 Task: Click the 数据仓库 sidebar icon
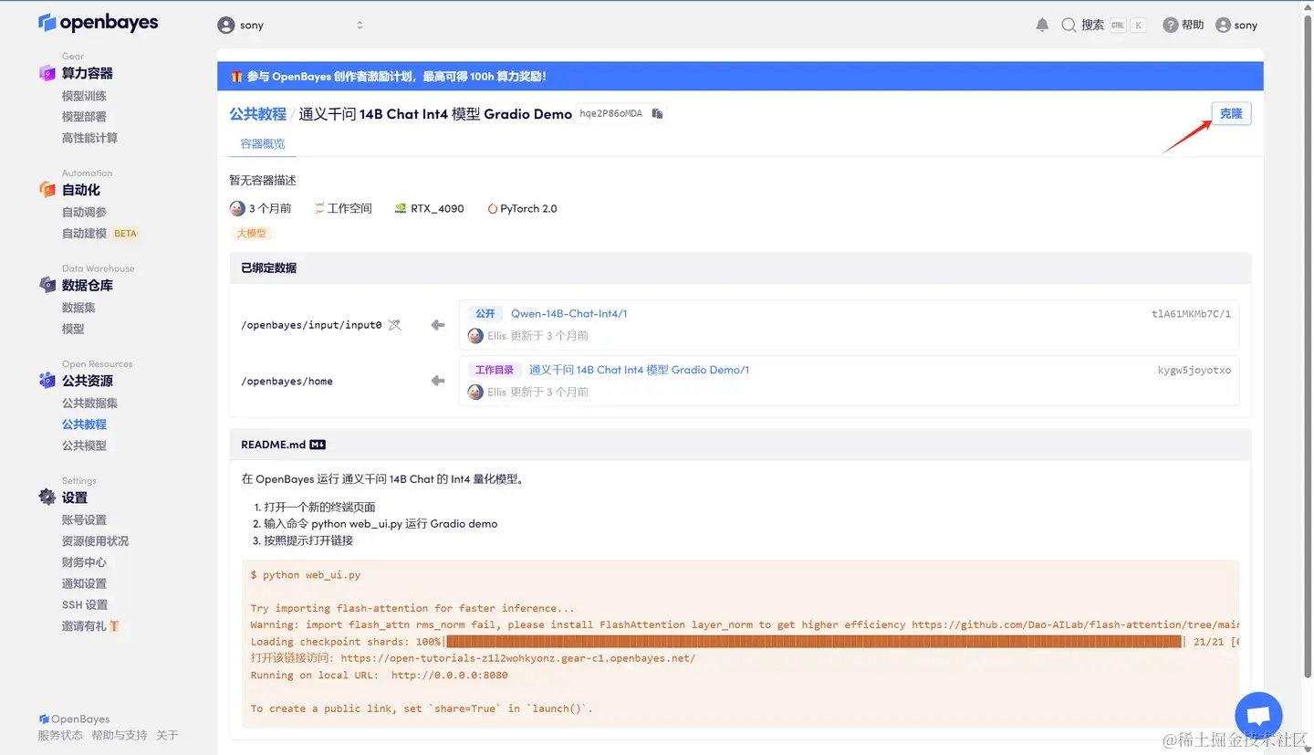(x=47, y=285)
